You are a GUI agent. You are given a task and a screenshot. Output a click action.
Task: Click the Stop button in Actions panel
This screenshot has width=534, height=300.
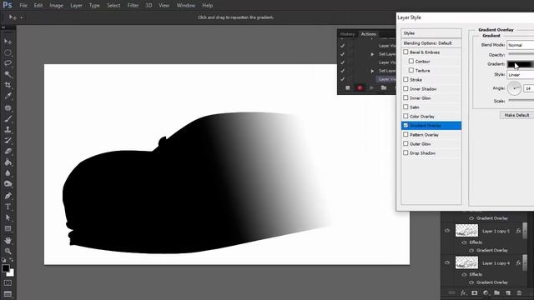[x=347, y=88]
